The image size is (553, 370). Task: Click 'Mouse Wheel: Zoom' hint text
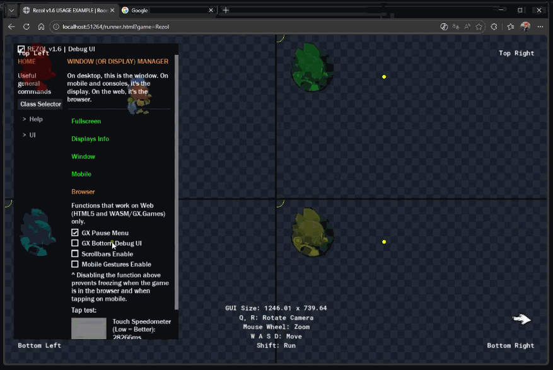pyautogui.click(x=276, y=327)
